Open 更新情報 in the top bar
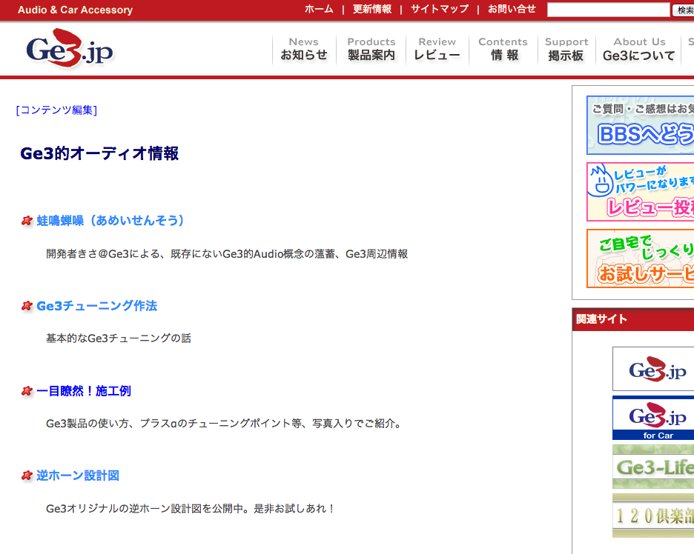694x554 pixels. (371, 9)
